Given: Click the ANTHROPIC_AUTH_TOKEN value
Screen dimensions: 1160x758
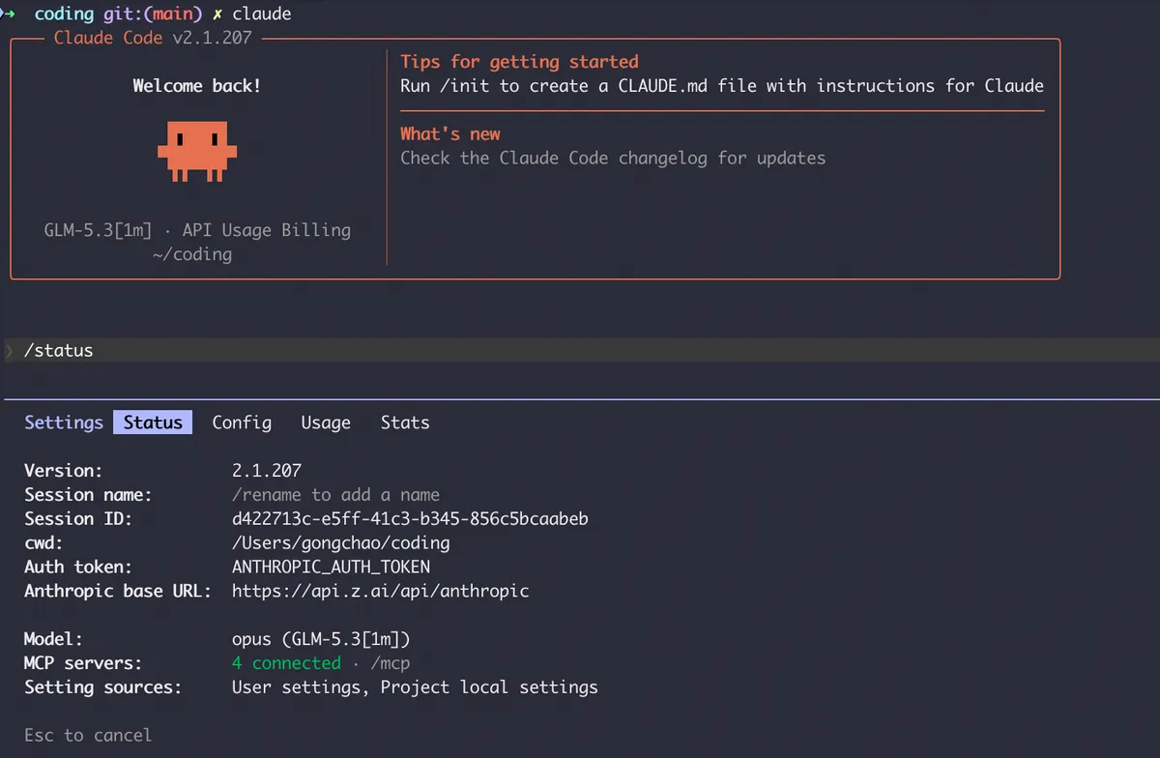Looking at the screenshot, I should tap(331, 568).
